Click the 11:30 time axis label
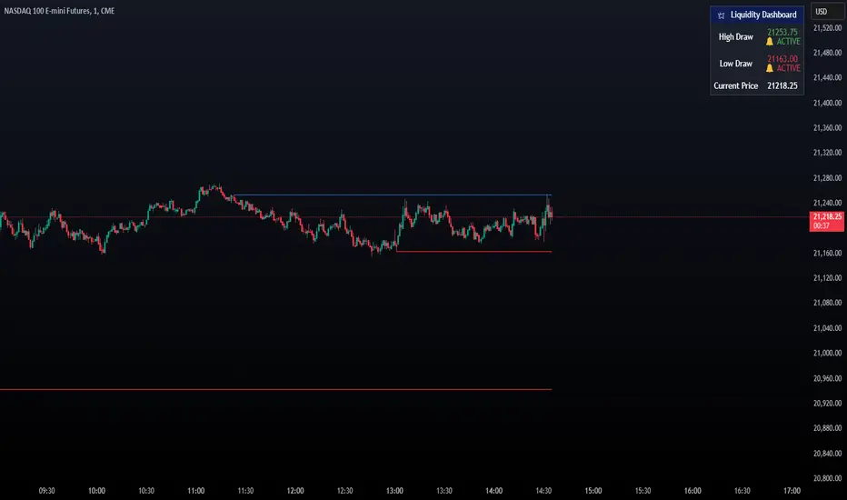847x500 pixels. (x=245, y=491)
